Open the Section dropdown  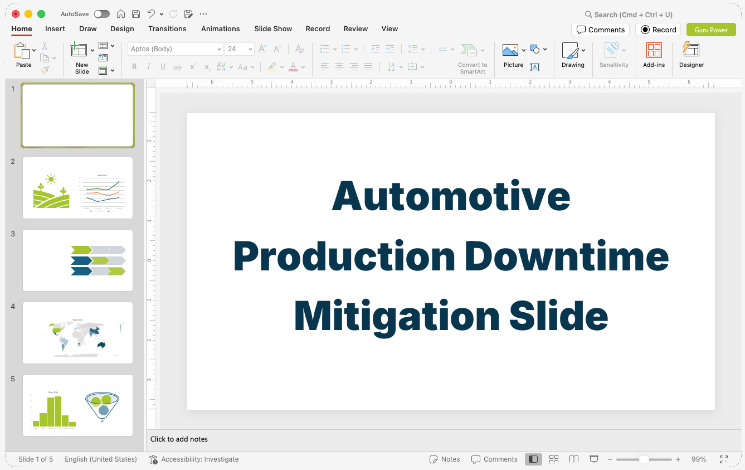tap(106, 70)
